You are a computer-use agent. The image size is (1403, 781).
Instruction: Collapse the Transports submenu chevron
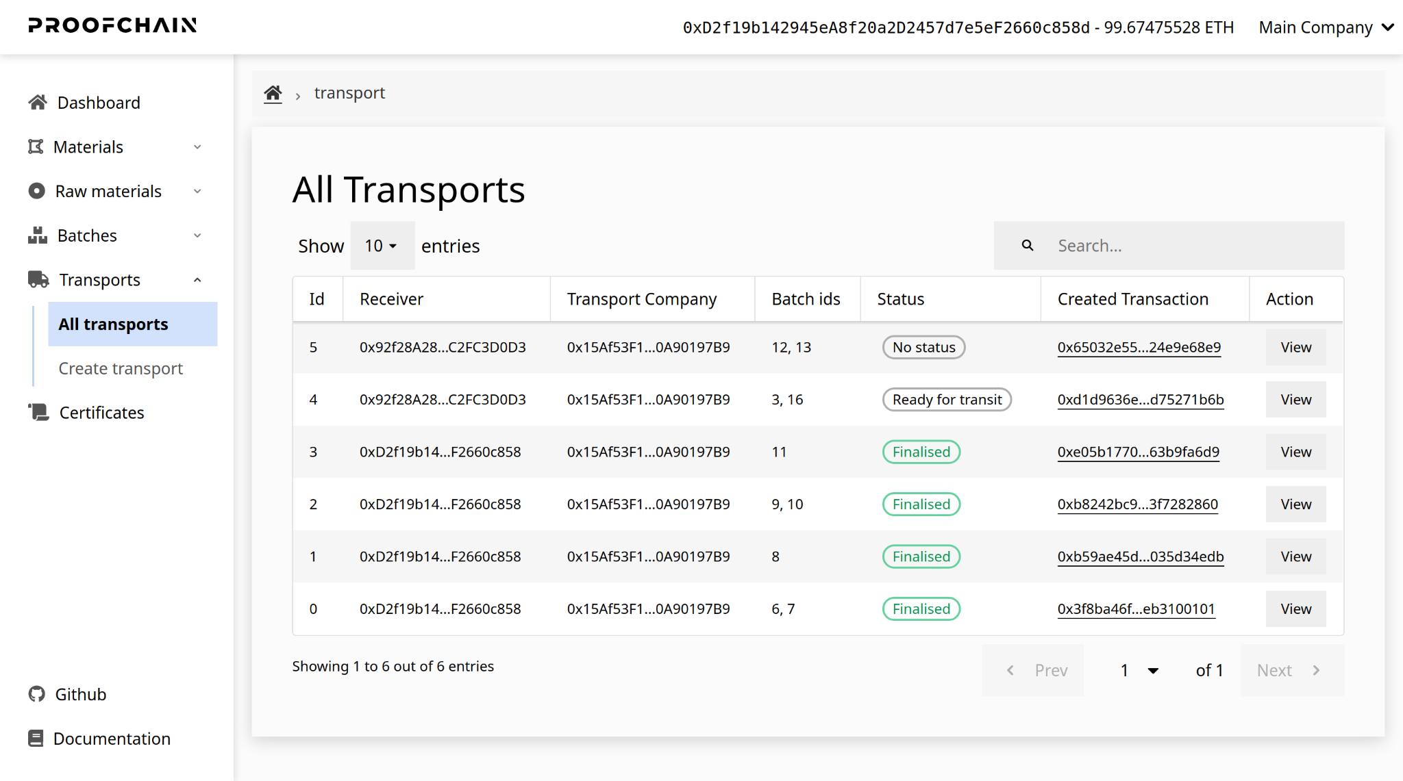(197, 280)
